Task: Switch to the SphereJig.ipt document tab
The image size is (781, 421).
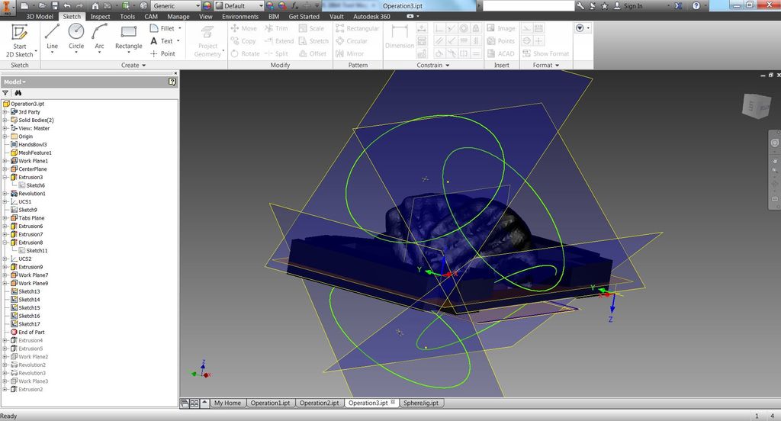Action: pos(421,403)
